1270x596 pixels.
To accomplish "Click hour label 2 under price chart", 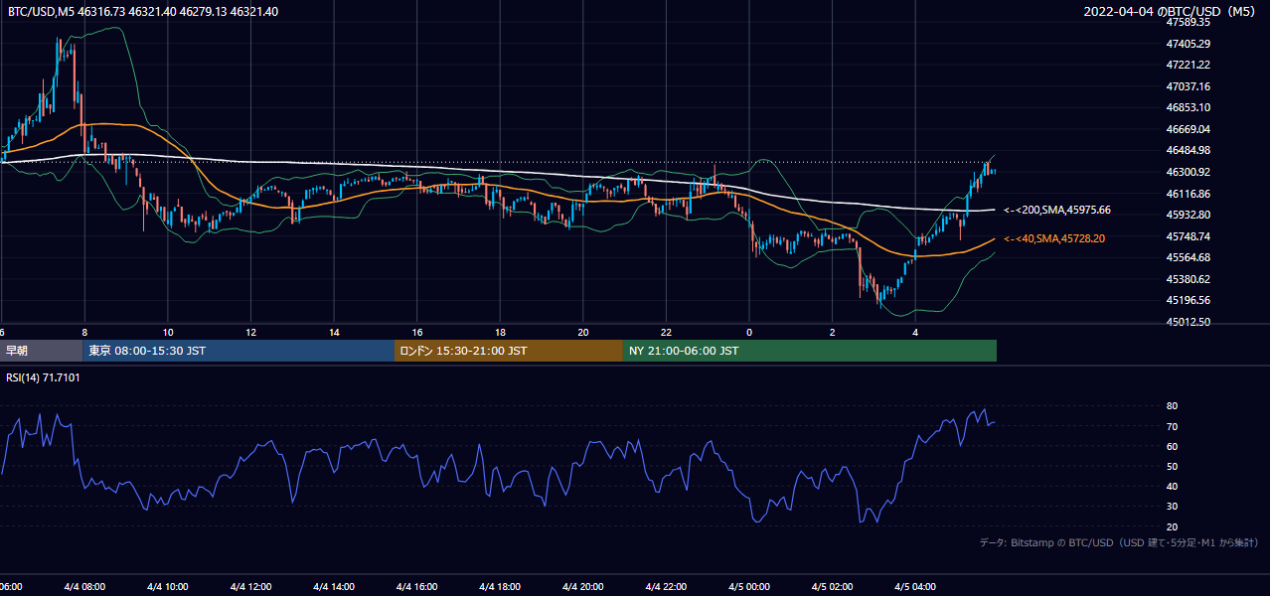I will (x=833, y=333).
